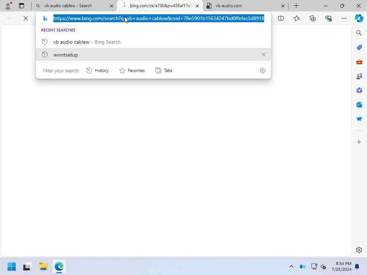
Task: Launch File Explorer from the taskbar
Action: (43, 266)
